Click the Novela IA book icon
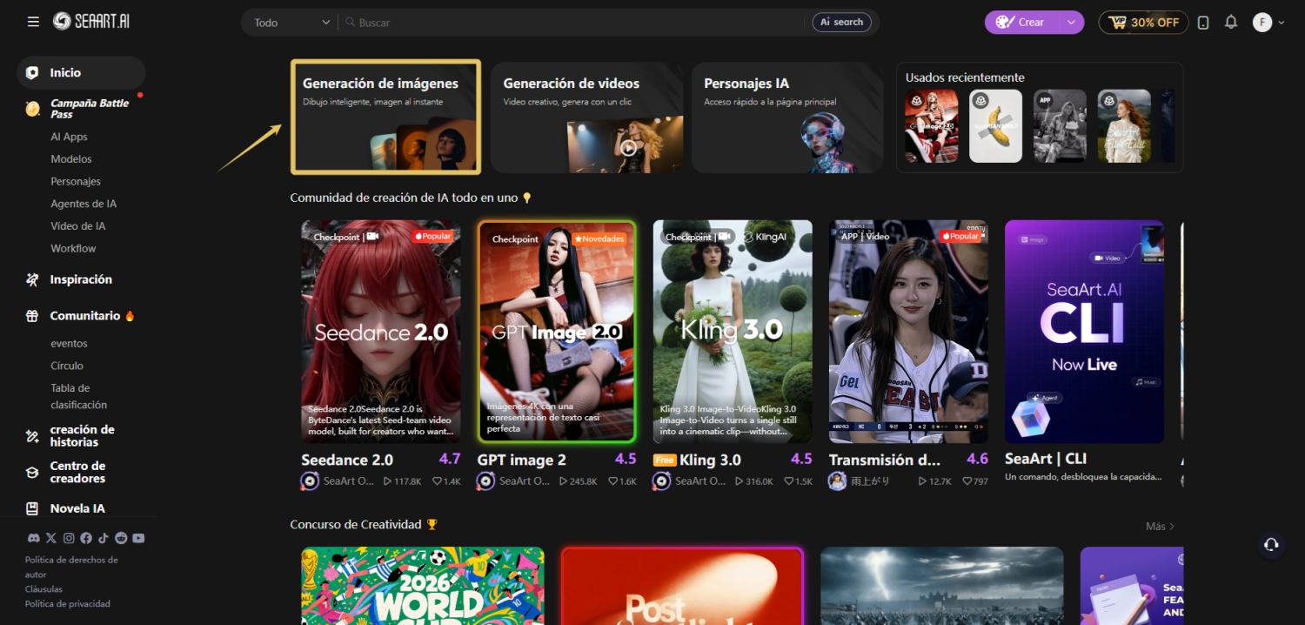 coord(32,508)
